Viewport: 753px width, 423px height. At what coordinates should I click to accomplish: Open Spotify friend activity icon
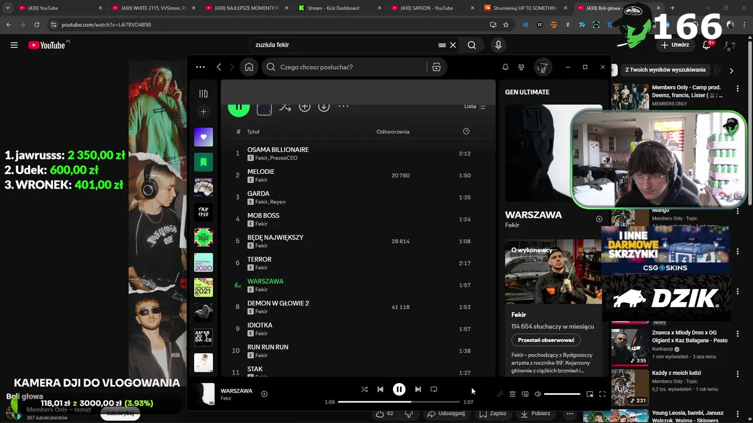[x=521, y=67]
